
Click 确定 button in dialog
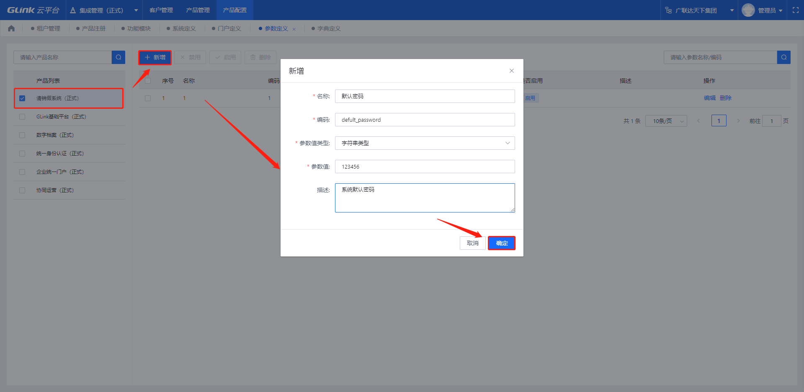tap(502, 243)
